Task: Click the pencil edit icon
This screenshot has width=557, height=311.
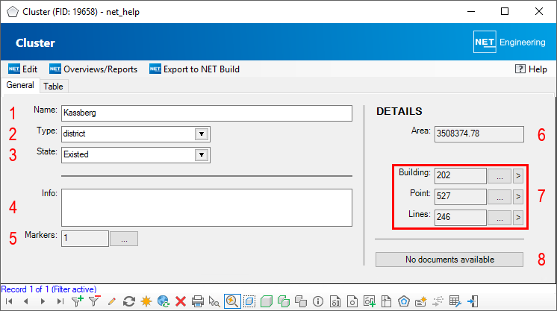Action: tap(111, 302)
